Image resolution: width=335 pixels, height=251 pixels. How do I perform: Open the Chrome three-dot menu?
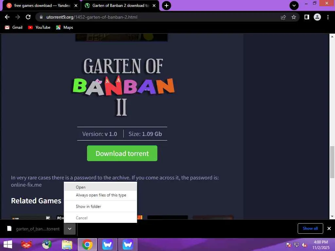click(328, 17)
